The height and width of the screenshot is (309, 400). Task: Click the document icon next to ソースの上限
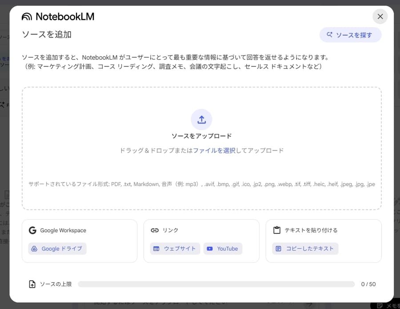(32, 284)
